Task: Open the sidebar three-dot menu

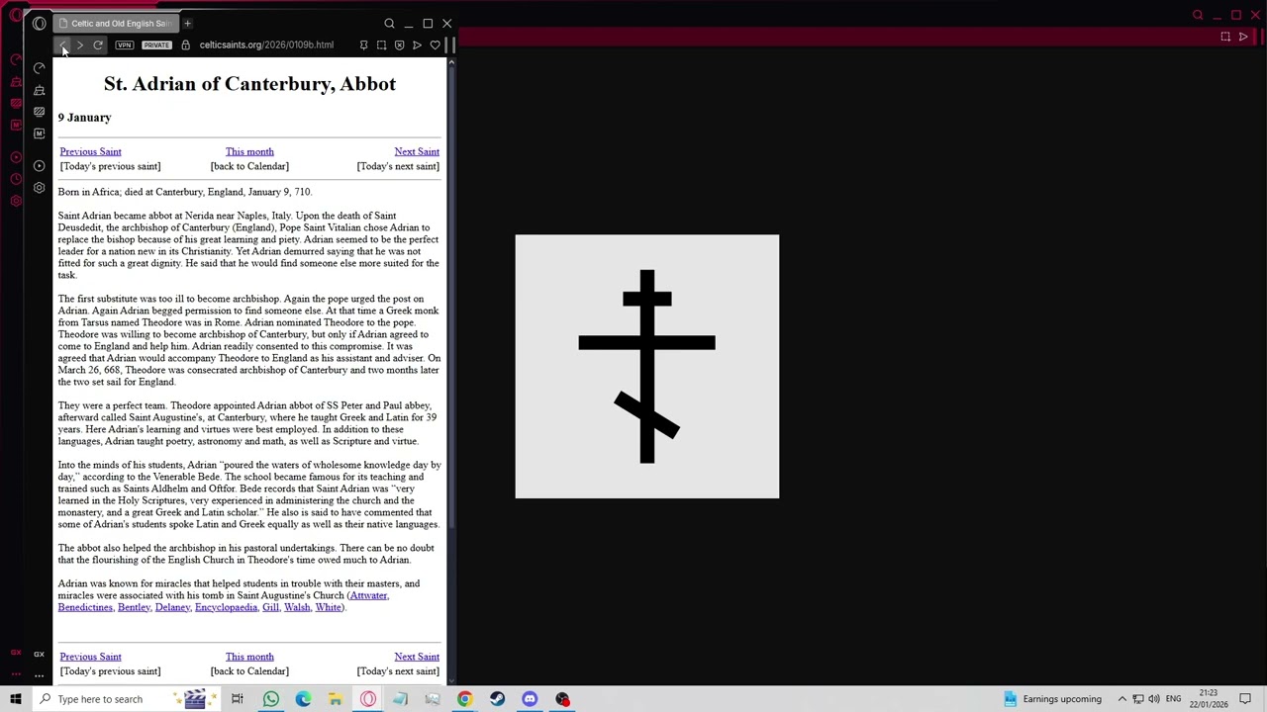Action: (40, 675)
